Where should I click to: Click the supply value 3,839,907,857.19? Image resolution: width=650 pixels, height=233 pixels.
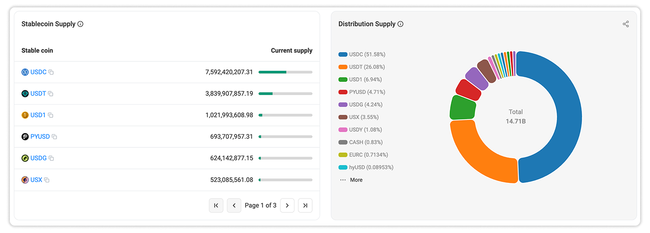tap(229, 93)
